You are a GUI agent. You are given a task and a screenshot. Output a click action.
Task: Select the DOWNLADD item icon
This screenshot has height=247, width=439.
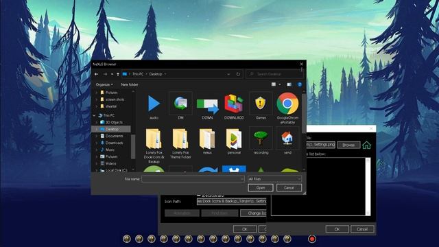click(x=234, y=106)
